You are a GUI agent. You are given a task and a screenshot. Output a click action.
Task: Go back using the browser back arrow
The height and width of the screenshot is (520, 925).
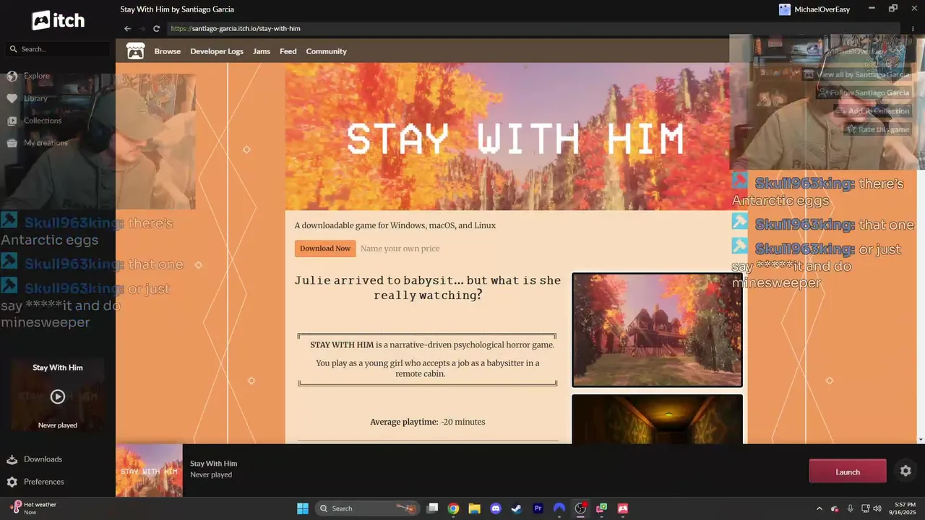point(128,29)
